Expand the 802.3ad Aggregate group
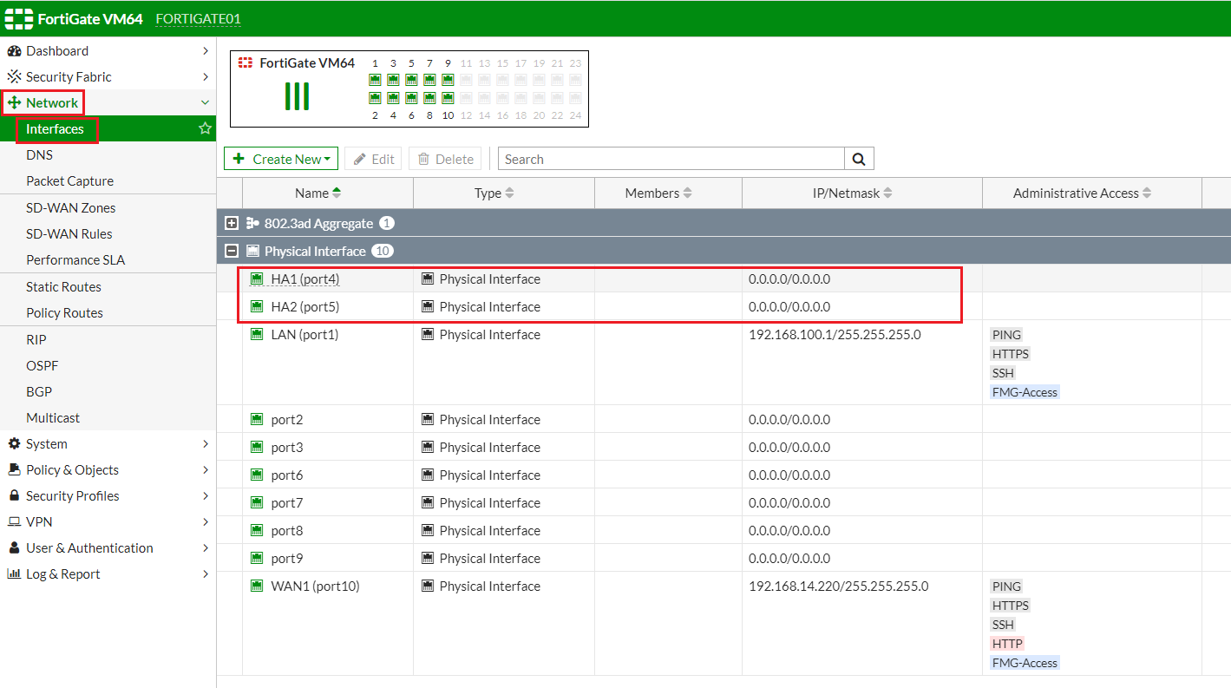Image resolution: width=1231 pixels, height=688 pixels. tap(232, 223)
